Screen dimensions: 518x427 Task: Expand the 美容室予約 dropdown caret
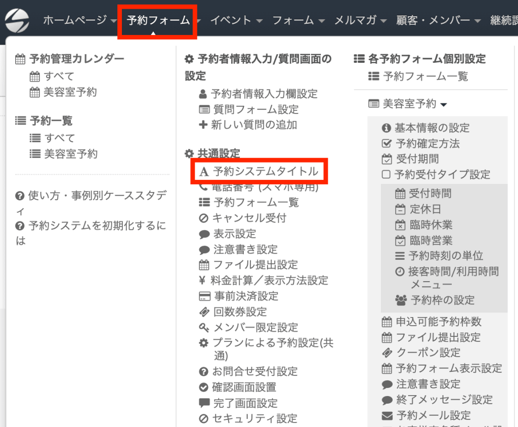[x=444, y=105]
